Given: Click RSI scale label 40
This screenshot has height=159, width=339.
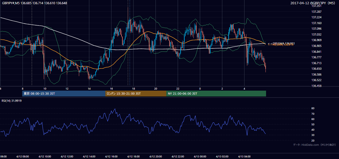Looking at the screenshot, I should (x=313, y=130).
